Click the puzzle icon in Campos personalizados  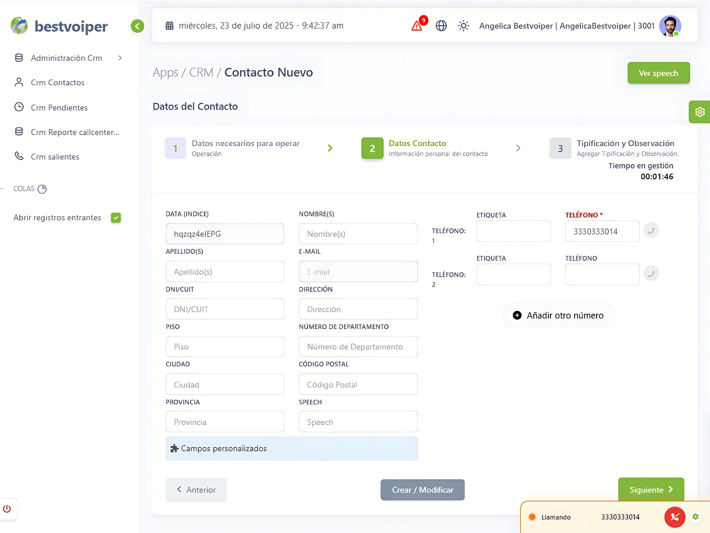tap(174, 448)
